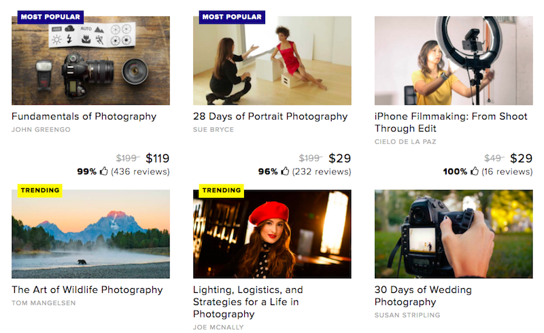Open Fundamentals of Photography course thumbnail
Image resolution: width=544 pixels, height=333 pixels.
click(x=90, y=60)
